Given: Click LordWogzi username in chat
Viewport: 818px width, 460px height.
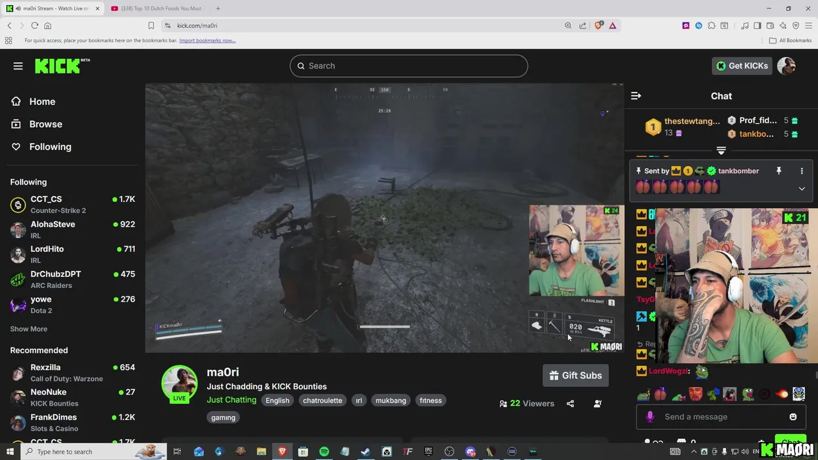Looking at the screenshot, I should (668, 371).
